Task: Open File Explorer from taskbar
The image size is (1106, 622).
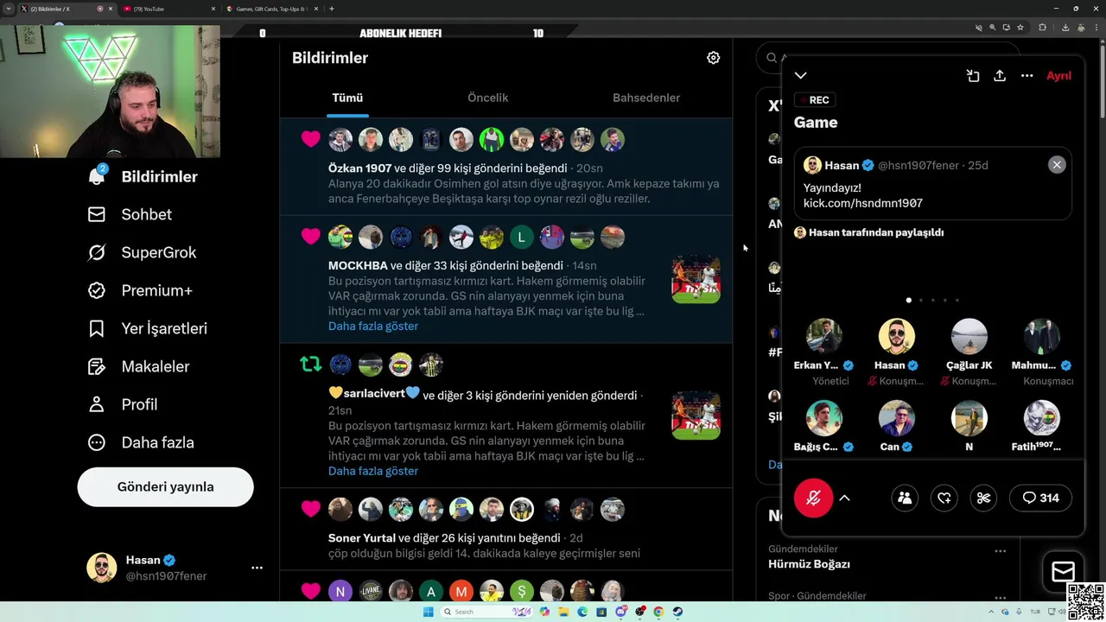Action: click(563, 612)
